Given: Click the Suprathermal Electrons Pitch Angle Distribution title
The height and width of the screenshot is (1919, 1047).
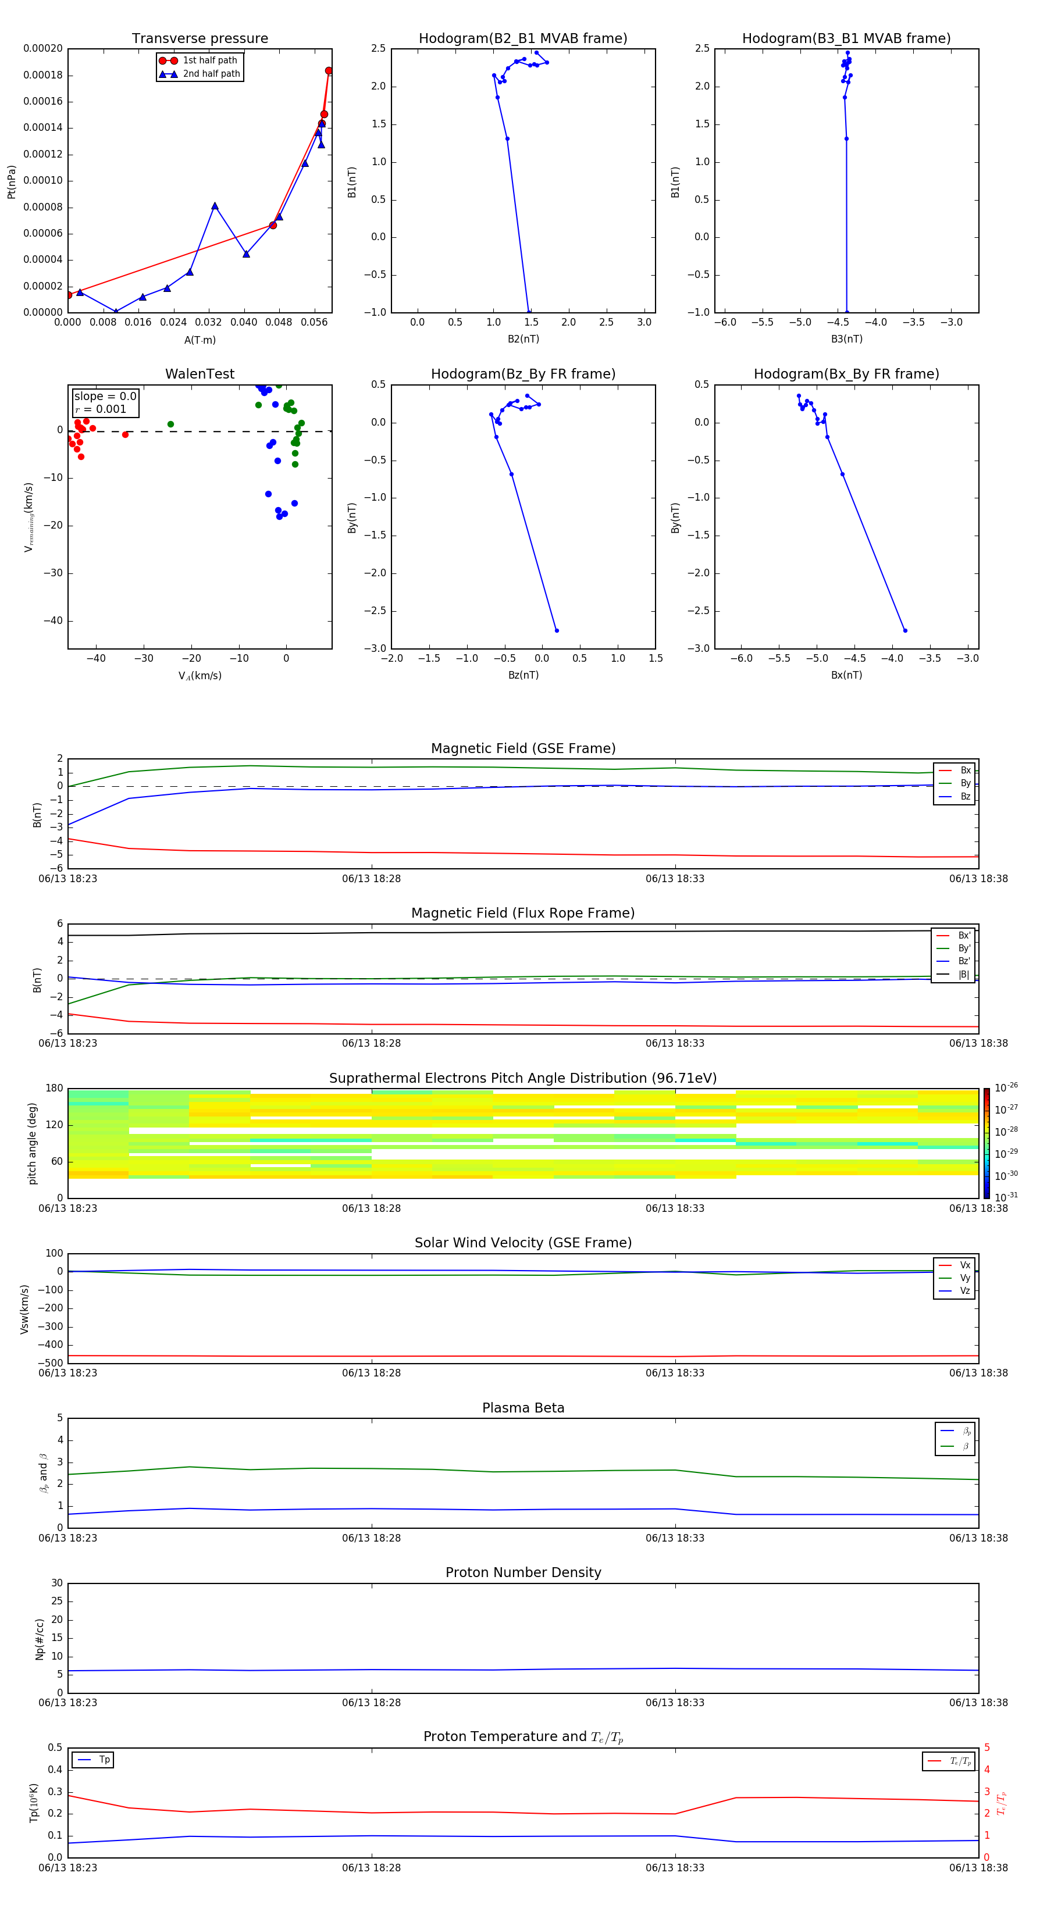Looking at the screenshot, I should pos(523,1078).
